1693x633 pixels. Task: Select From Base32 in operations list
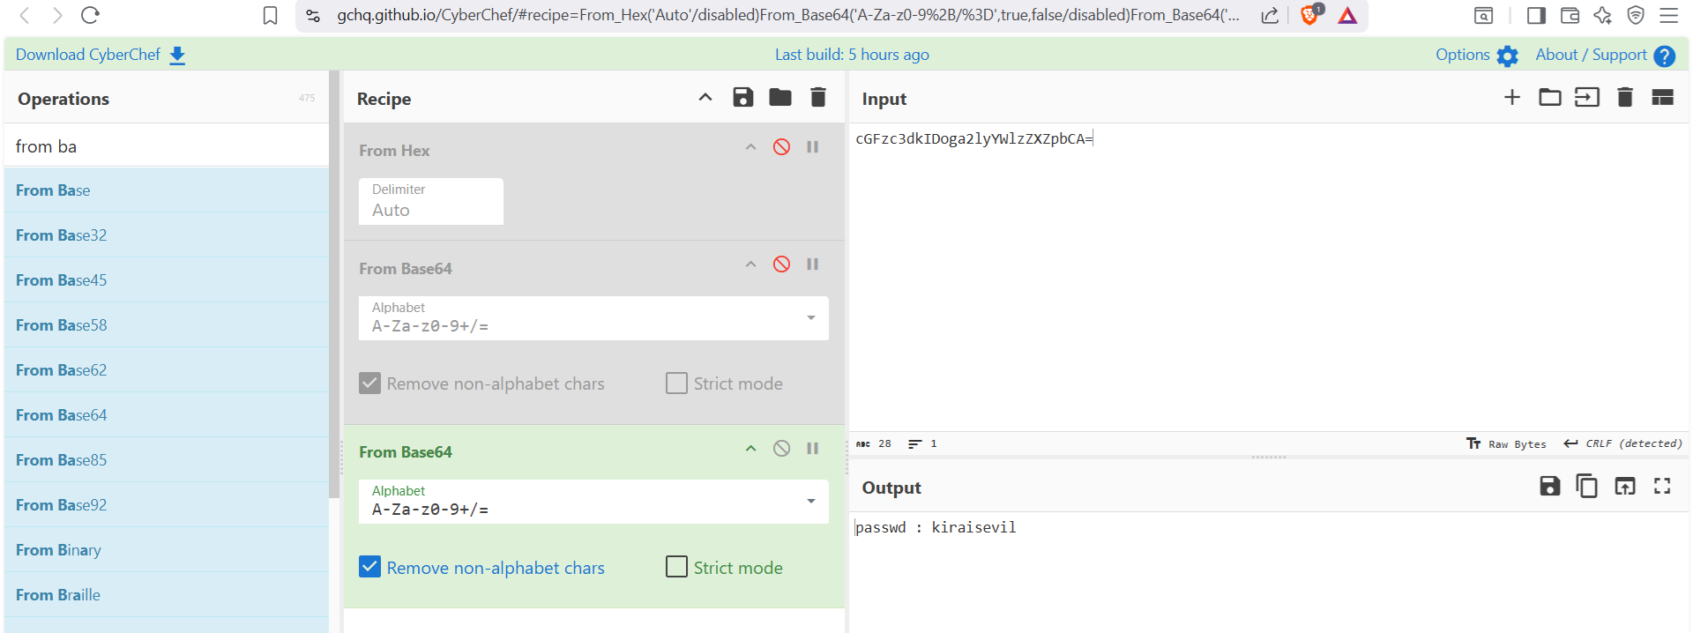61,235
